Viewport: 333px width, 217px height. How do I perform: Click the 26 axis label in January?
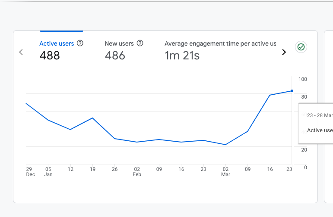click(x=115, y=169)
